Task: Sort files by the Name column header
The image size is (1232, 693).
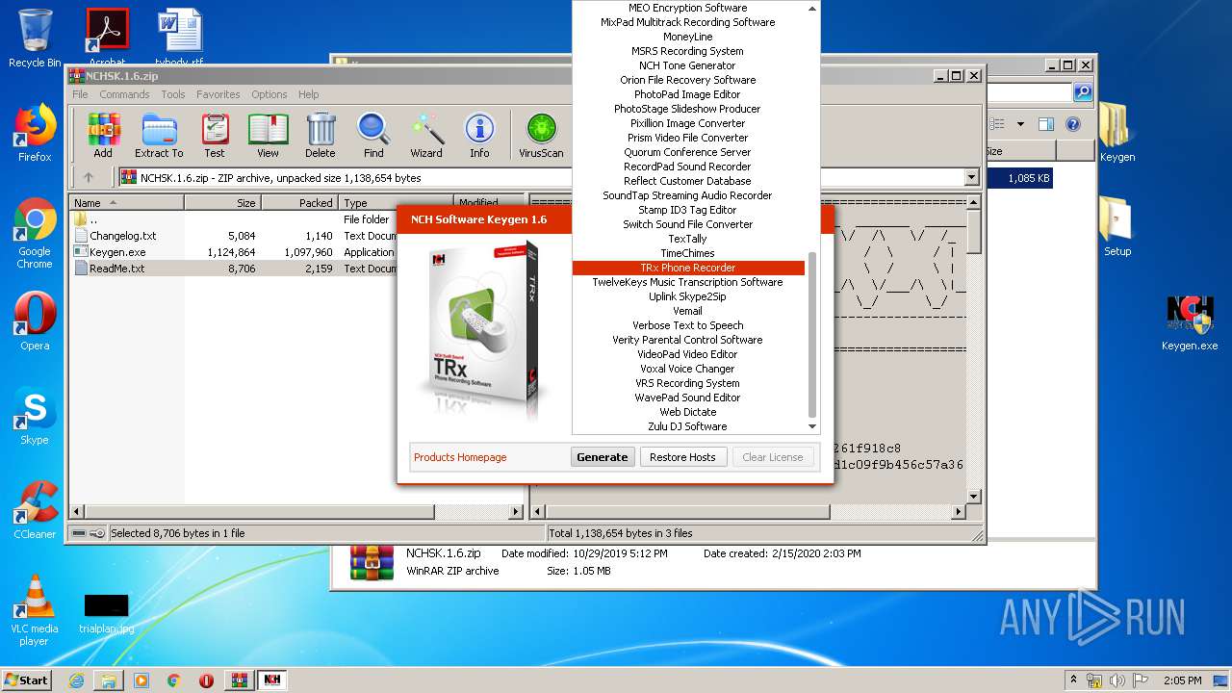Action: coord(127,203)
